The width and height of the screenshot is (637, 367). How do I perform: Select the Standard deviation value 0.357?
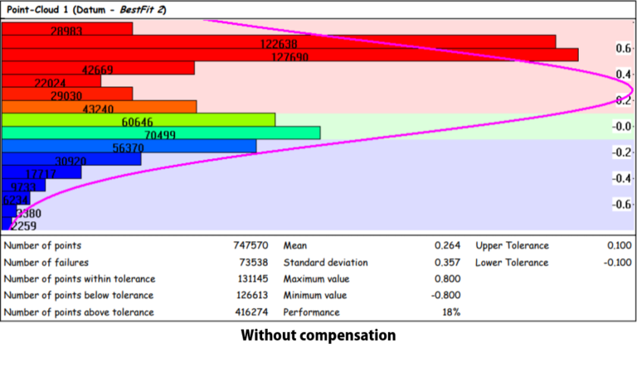point(448,263)
